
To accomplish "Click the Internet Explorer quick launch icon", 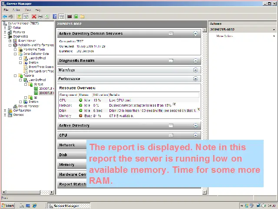I will pos(34,206).
